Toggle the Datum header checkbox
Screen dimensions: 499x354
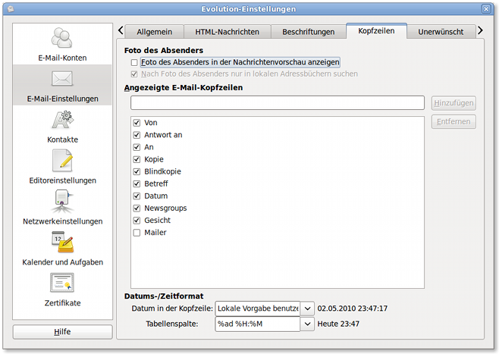click(137, 196)
